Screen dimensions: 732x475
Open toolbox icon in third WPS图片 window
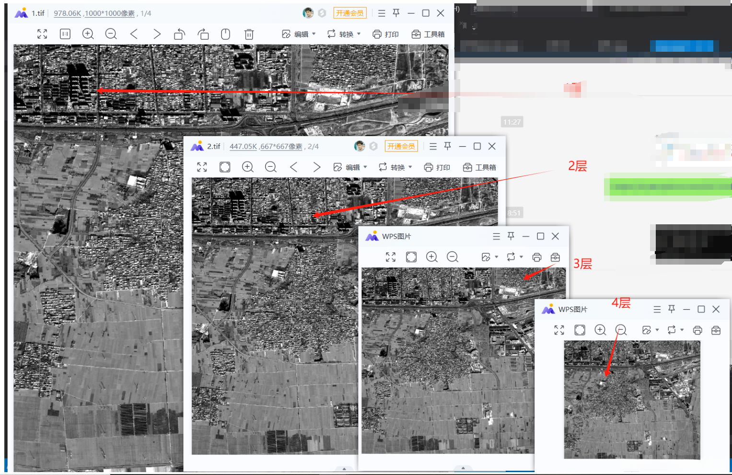click(x=555, y=257)
